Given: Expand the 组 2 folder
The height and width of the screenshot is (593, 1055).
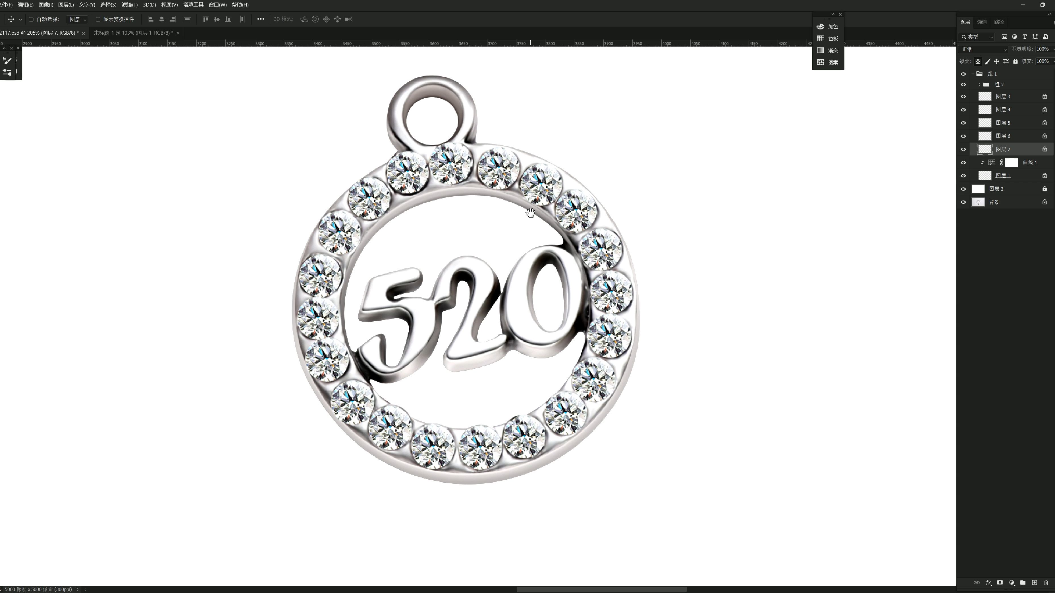Looking at the screenshot, I should [979, 85].
